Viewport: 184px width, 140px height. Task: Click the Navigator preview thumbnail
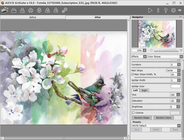(x=157, y=34)
